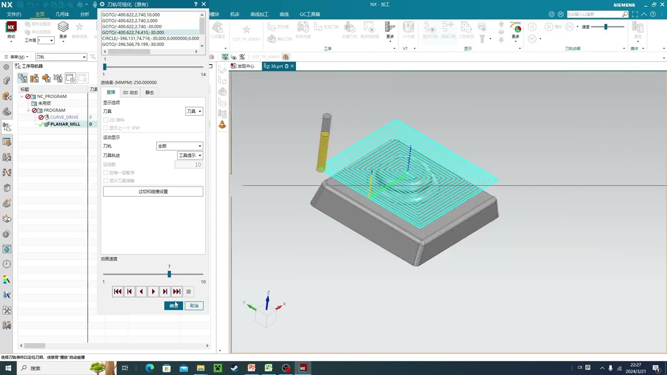
Task: Open the 曲线加工 ribbon tab
Action: (x=259, y=14)
